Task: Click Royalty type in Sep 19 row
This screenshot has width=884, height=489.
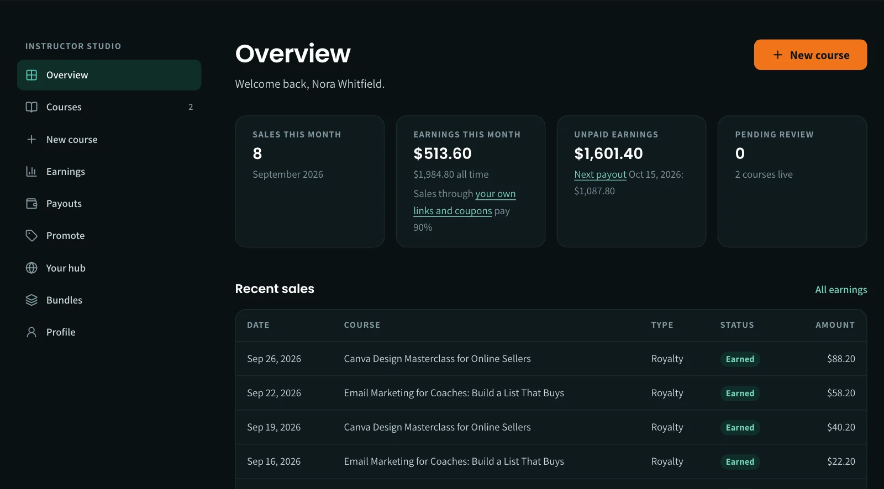Action: point(667,427)
